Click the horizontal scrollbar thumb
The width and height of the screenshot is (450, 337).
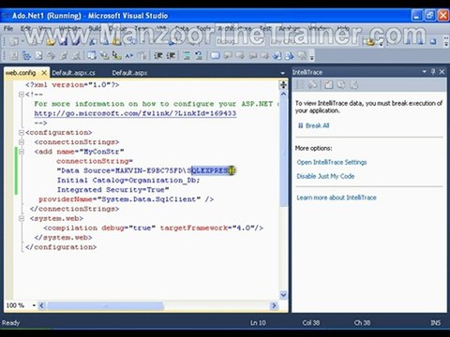point(105,305)
